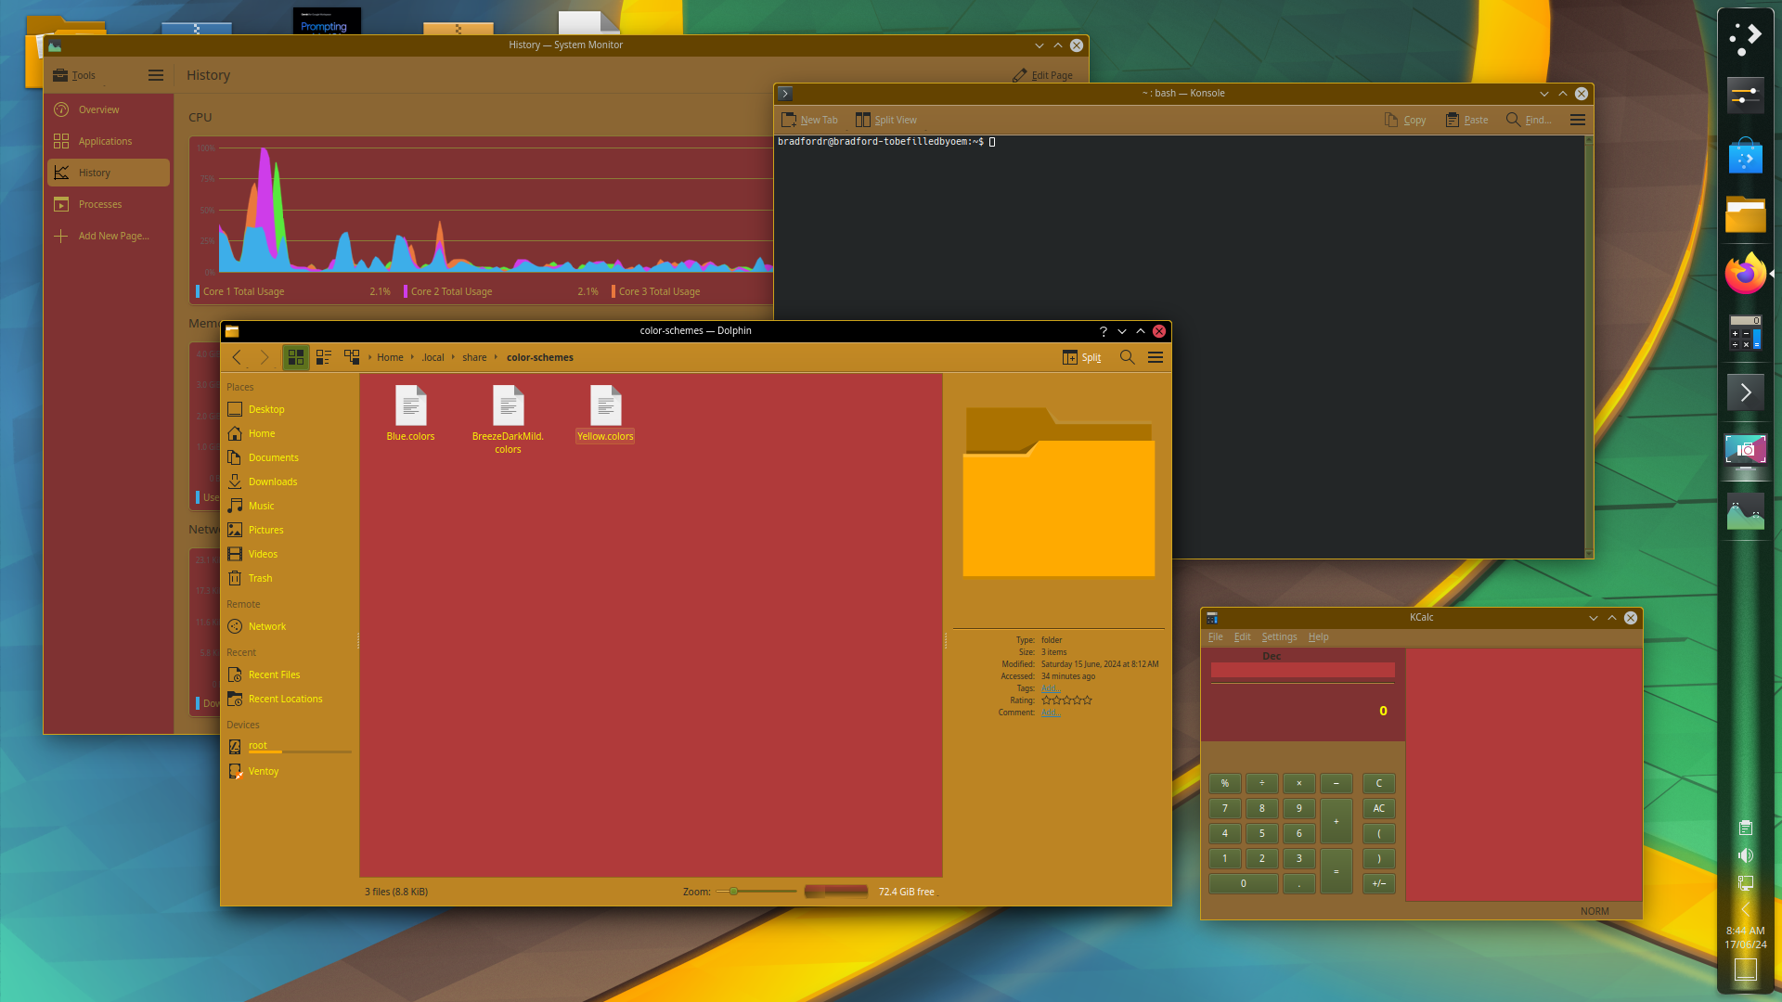Viewport: 1782px width, 1002px height.
Task: Click Home in the Dolphin breadcrumb
Action: coord(390,357)
